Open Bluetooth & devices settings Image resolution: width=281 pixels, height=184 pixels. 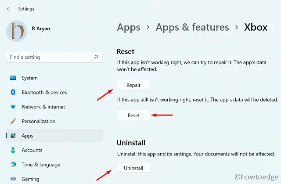tap(44, 93)
